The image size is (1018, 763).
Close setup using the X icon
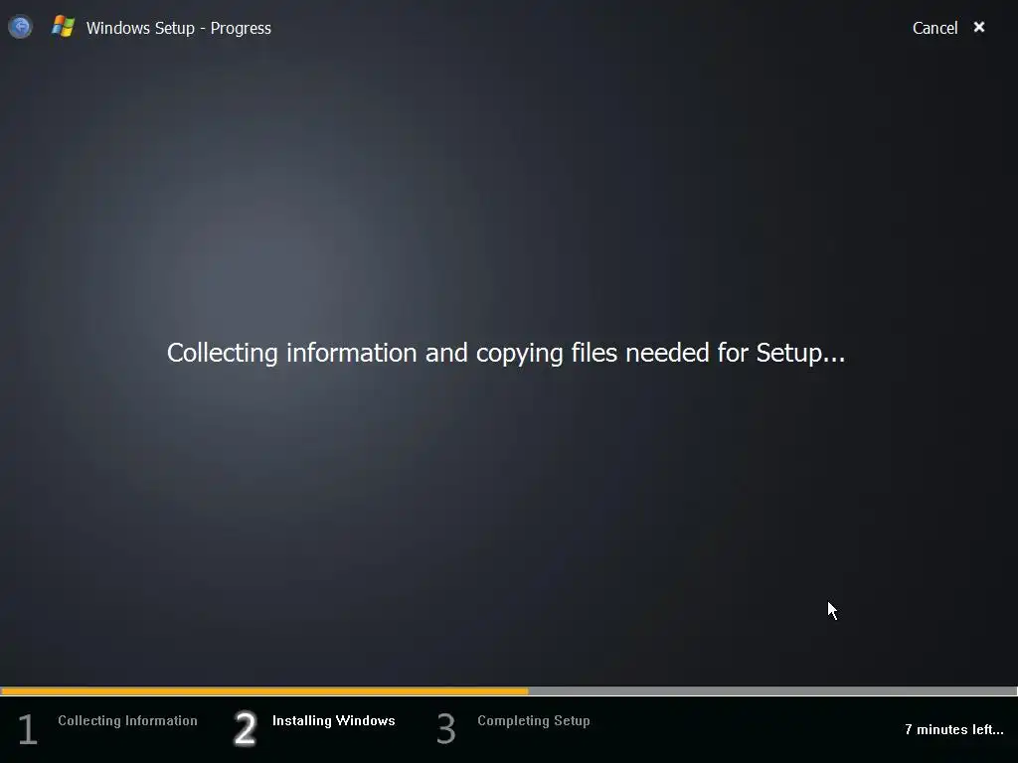(x=979, y=27)
